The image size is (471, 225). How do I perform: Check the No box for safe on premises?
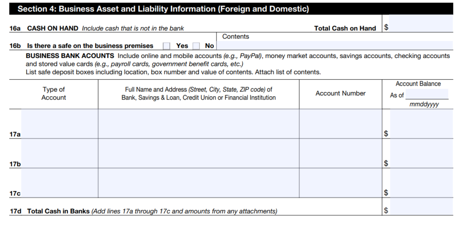coord(196,46)
